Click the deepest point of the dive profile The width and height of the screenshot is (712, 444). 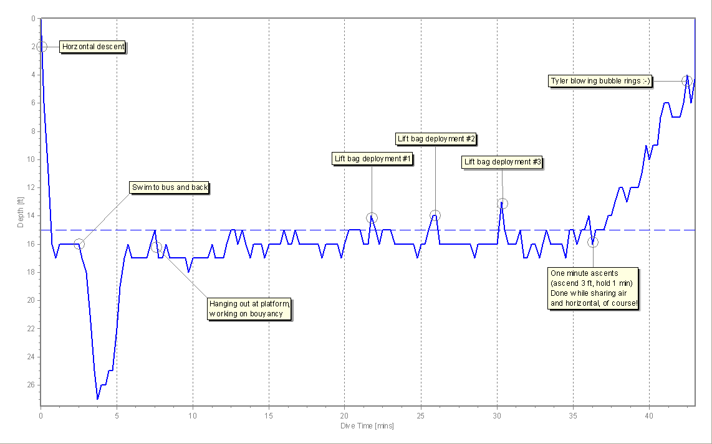(x=97, y=399)
